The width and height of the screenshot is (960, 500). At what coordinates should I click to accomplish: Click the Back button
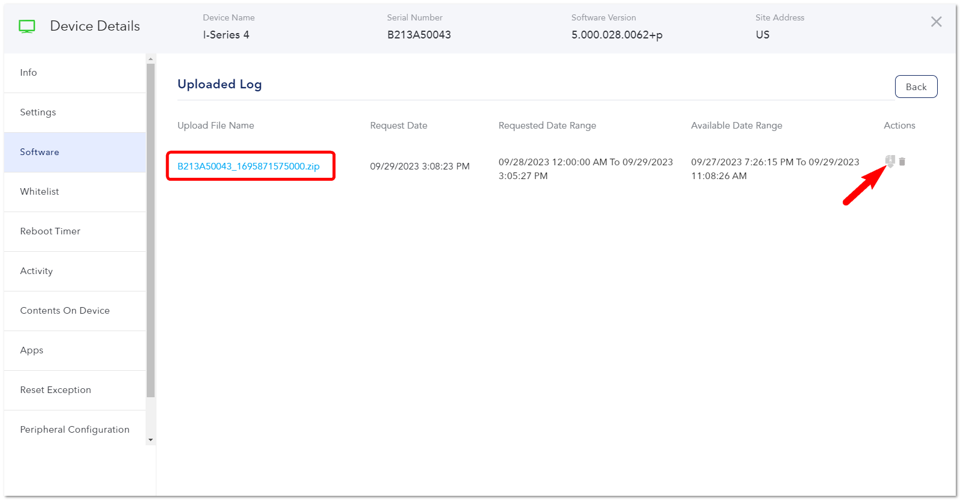916,87
